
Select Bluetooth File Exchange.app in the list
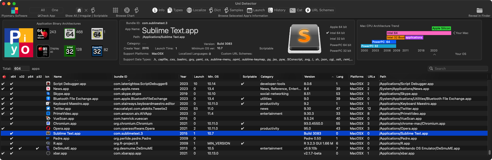76,99
